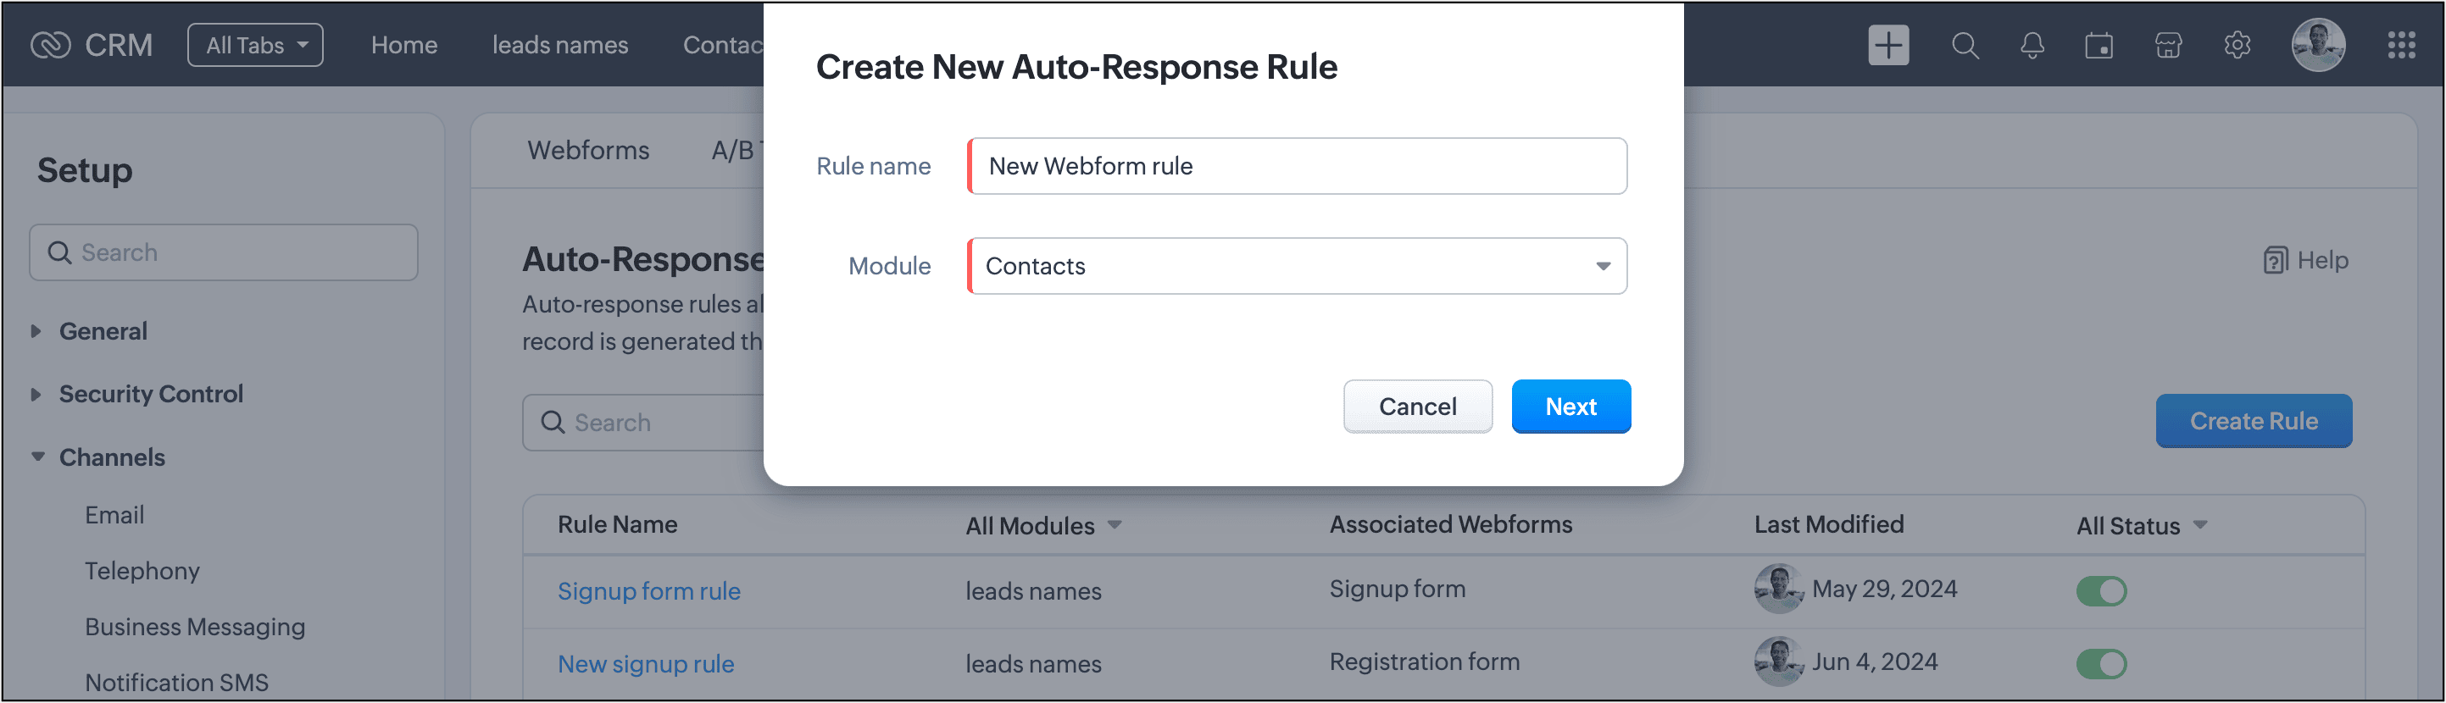Open the settings gear icon
Screen dimensions: 2446x703
point(2238,45)
